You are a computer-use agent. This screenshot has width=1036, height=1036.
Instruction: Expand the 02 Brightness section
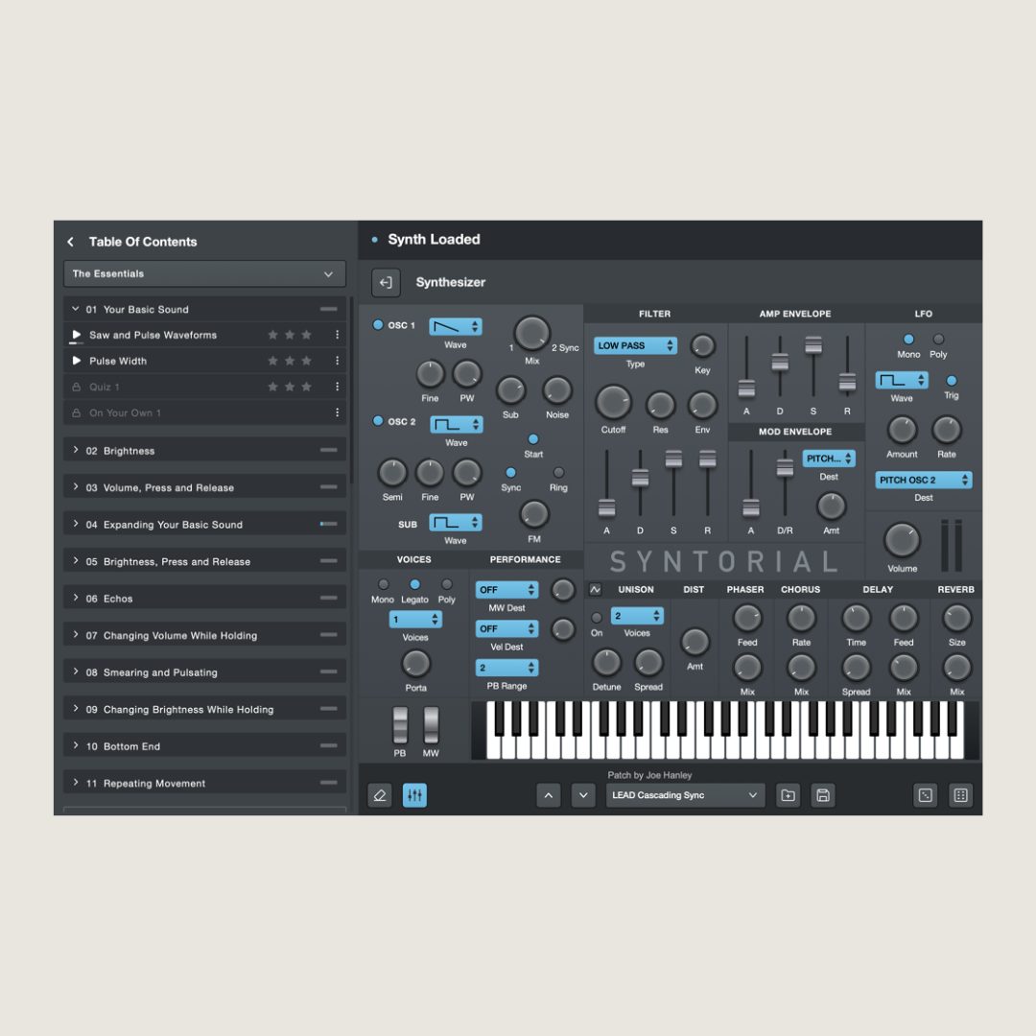pos(205,451)
